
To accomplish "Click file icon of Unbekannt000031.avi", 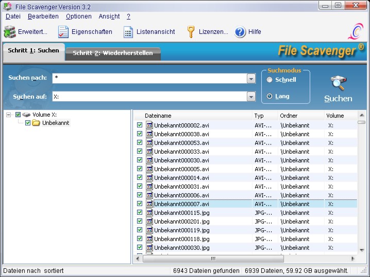I will (x=149, y=186).
